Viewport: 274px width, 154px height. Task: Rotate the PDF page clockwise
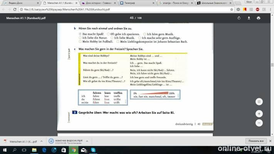(239, 18)
